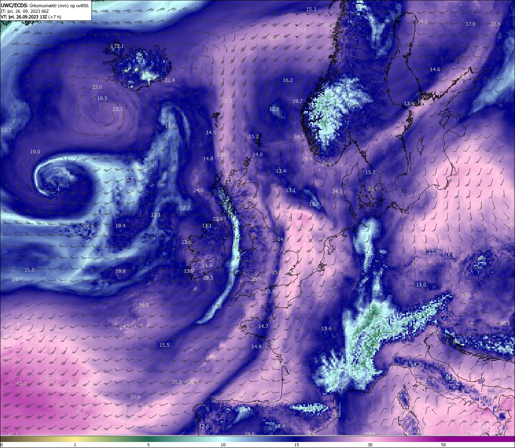Click the 14.7 value on the map

tap(263, 326)
